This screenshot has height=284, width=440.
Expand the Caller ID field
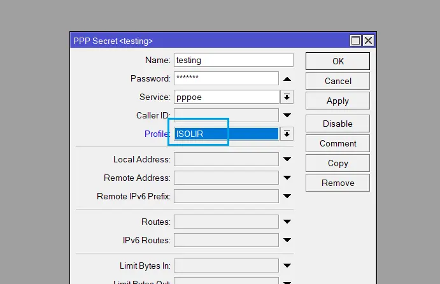[x=287, y=115]
